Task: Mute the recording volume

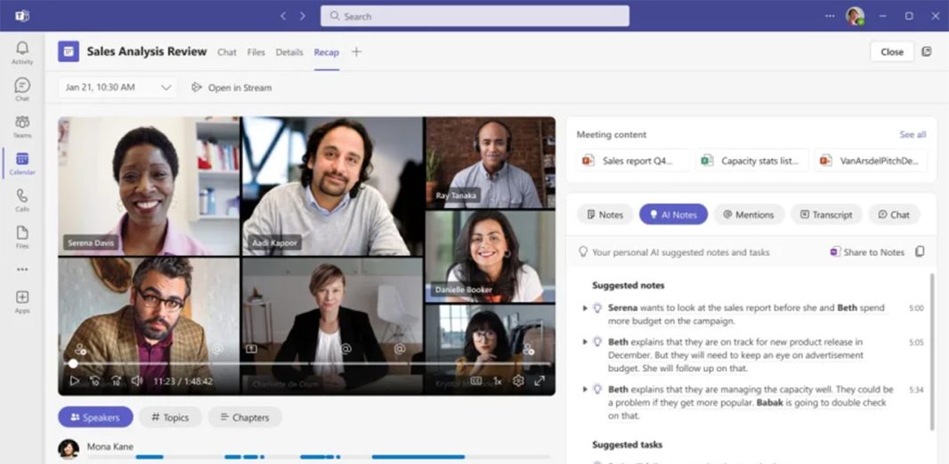Action: [137, 381]
